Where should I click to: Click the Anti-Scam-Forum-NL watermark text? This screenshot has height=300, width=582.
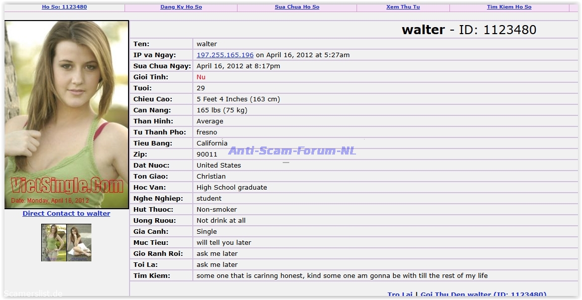(x=292, y=151)
